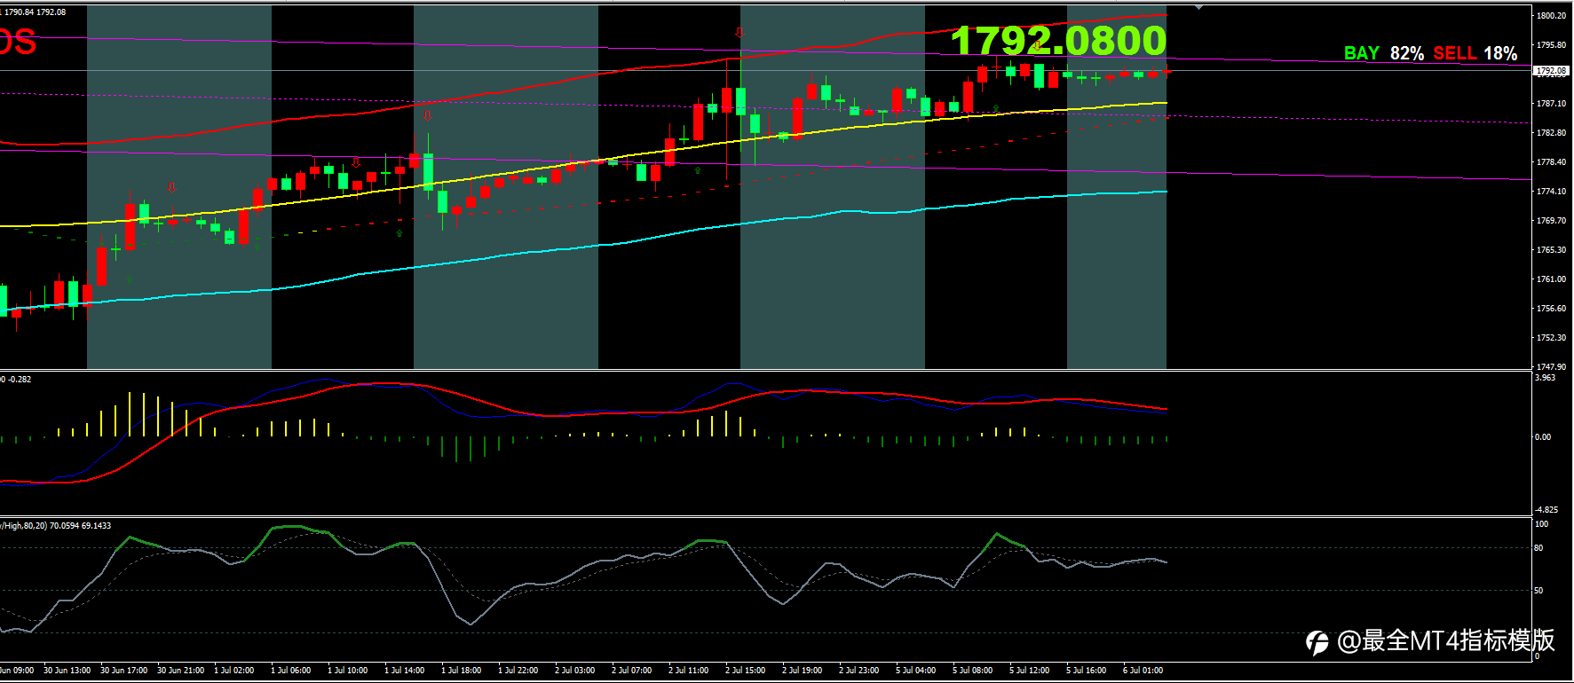
Task: Click the green up arrow near 30 Jun 17:00
Action: [x=130, y=279]
